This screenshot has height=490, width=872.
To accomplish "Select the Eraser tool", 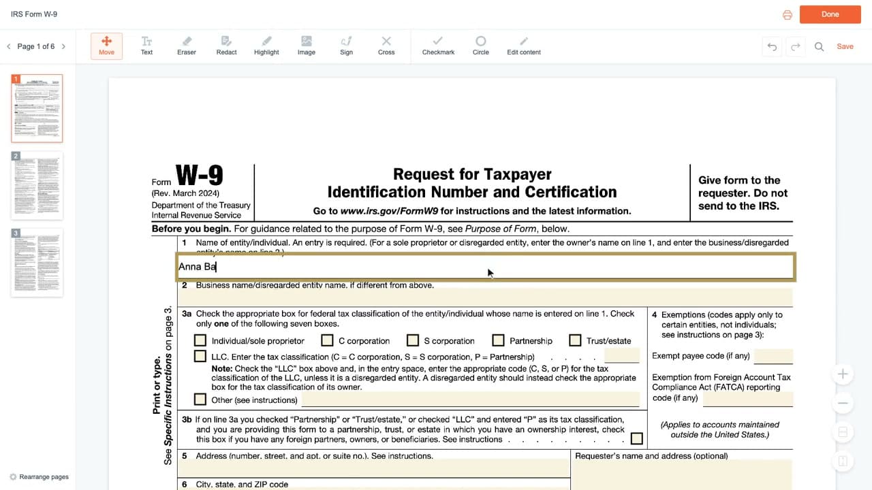I will (187, 46).
